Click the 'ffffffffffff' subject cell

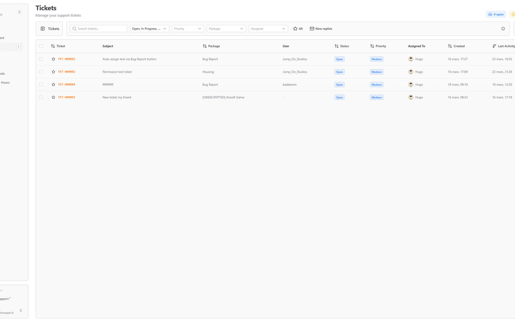click(x=108, y=85)
